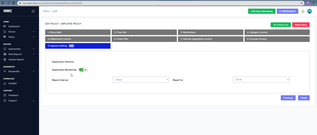Image resolution: width=317 pixels, height=135 pixels.
Task: Open the Category Control tab
Action: click(x=276, y=32)
